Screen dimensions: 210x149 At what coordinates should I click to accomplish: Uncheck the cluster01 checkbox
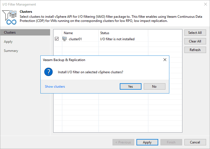click(57, 39)
